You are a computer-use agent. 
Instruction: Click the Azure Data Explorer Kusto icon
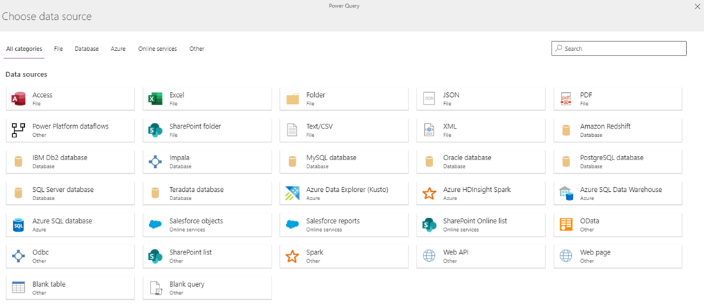click(x=292, y=193)
